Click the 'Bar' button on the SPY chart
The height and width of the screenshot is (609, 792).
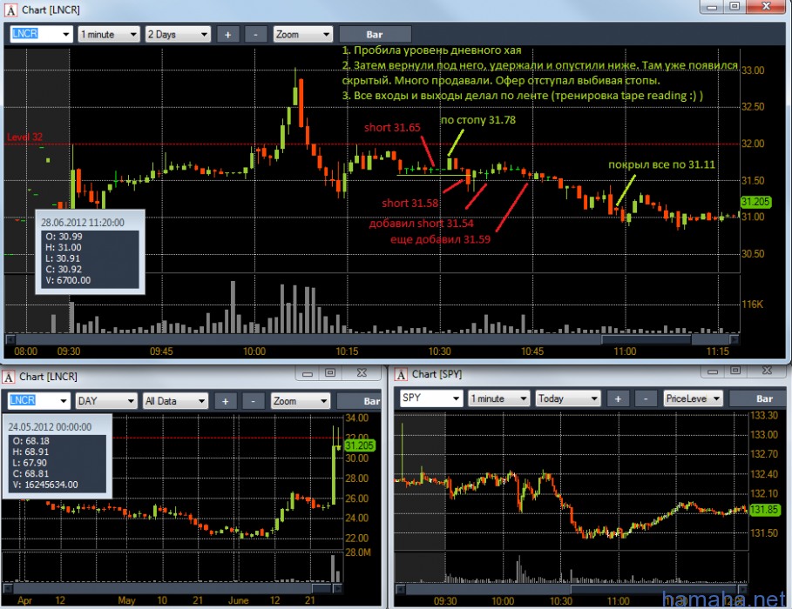[762, 398]
